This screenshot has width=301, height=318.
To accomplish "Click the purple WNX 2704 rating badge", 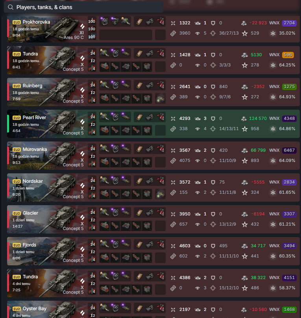I will [289, 23].
